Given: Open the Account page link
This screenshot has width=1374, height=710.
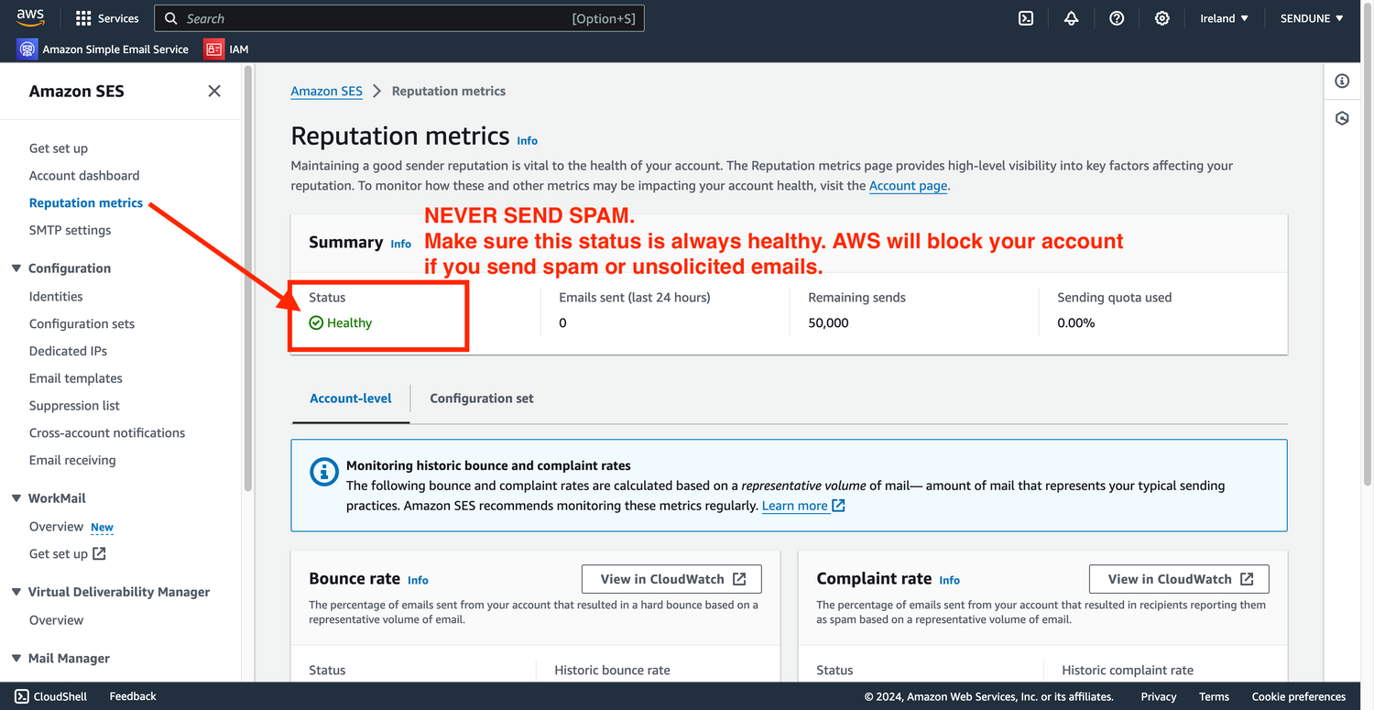Looking at the screenshot, I should (908, 185).
